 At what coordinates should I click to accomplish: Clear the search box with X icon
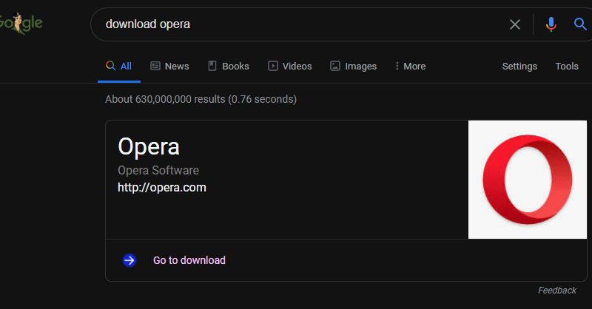pyautogui.click(x=514, y=24)
